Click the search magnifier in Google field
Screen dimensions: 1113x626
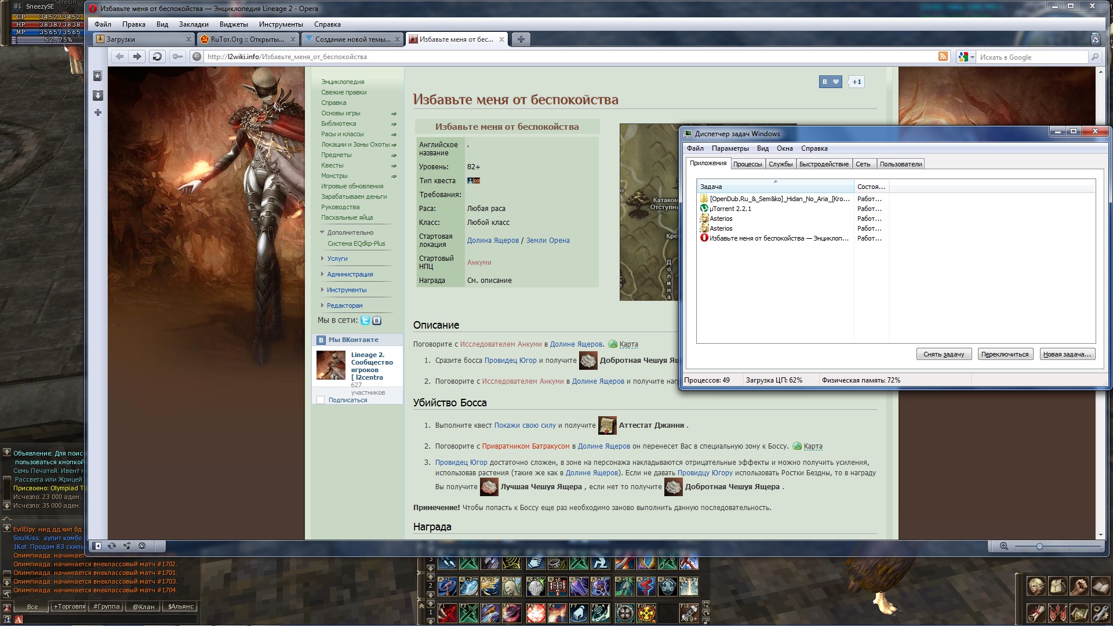click(x=1094, y=57)
